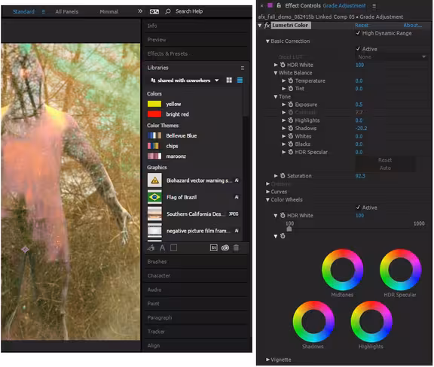434x367 pixels.
Task: Toggle Color Wheels Active checkbox
Action: (x=358, y=208)
